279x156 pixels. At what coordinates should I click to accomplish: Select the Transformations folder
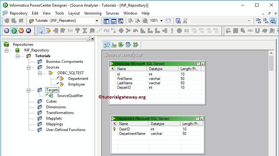(x=60, y=113)
